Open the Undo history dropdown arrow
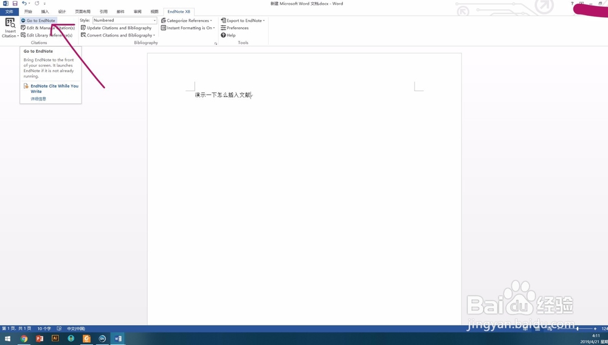Viewport: 608px width, 345px height. [29, 4]
